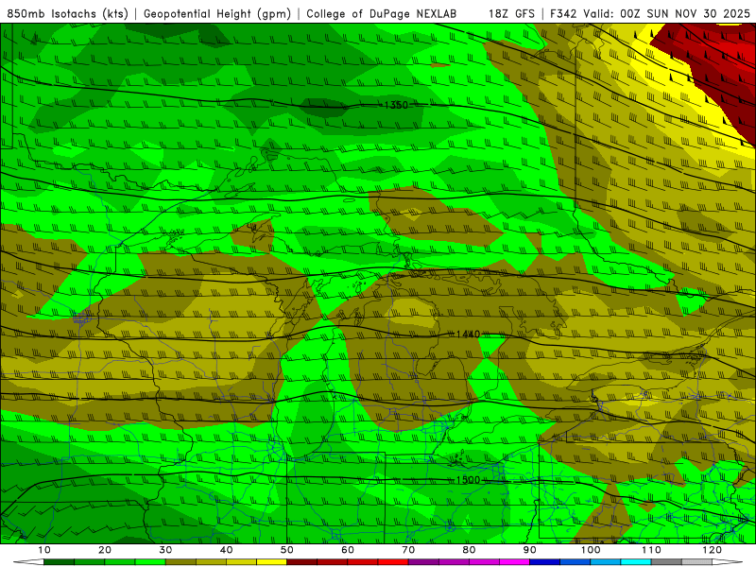
Task: Click the legend value 70
Action: (408, 550)
